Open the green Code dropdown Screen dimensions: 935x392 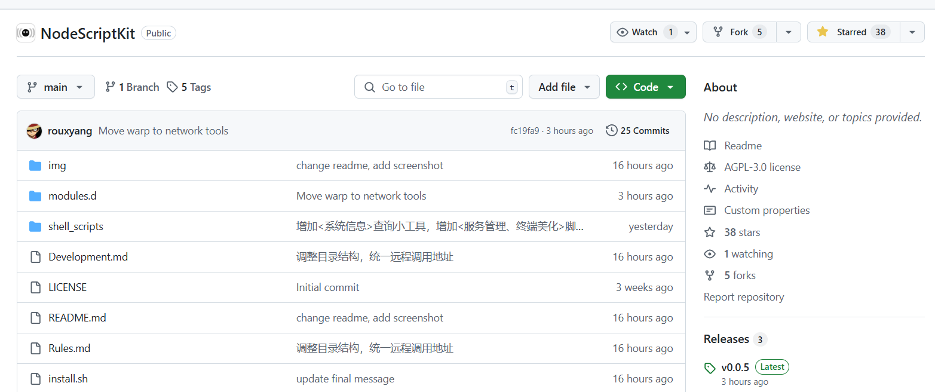[645, 87]
